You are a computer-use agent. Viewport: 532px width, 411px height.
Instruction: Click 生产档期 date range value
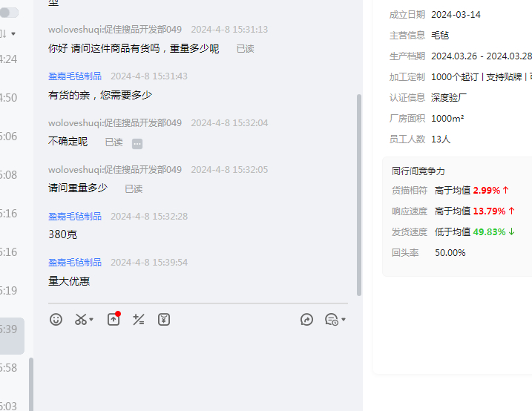point(482,56)
